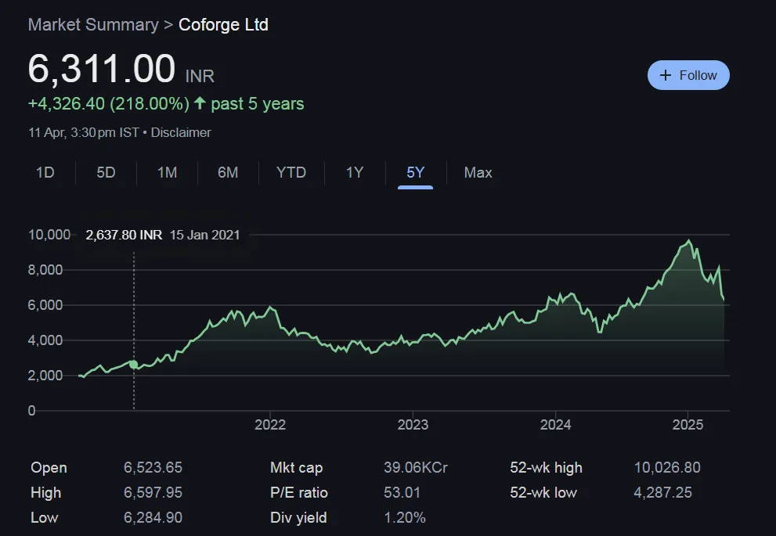Click the 6,000 y-axis label

[45, 305]
